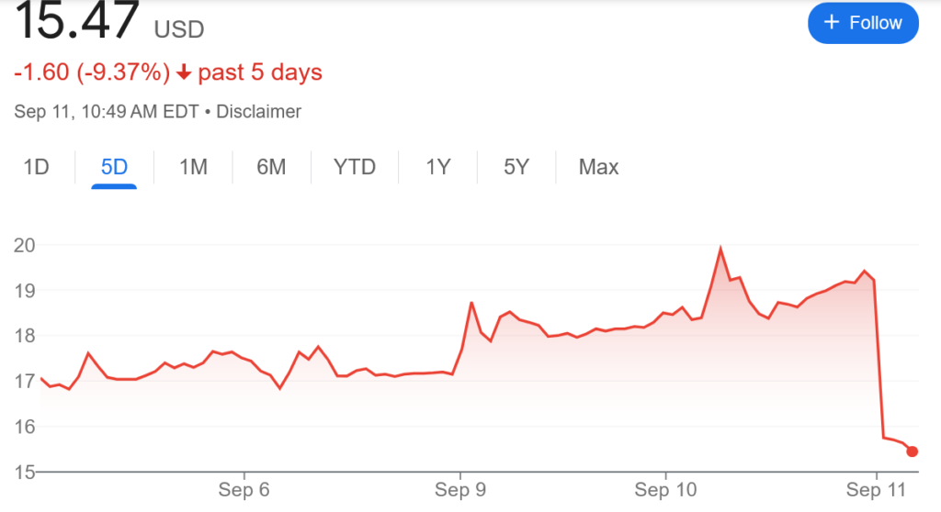Show the 6M chart range
The height and width of the screenshot is (512, 941).
271,167
